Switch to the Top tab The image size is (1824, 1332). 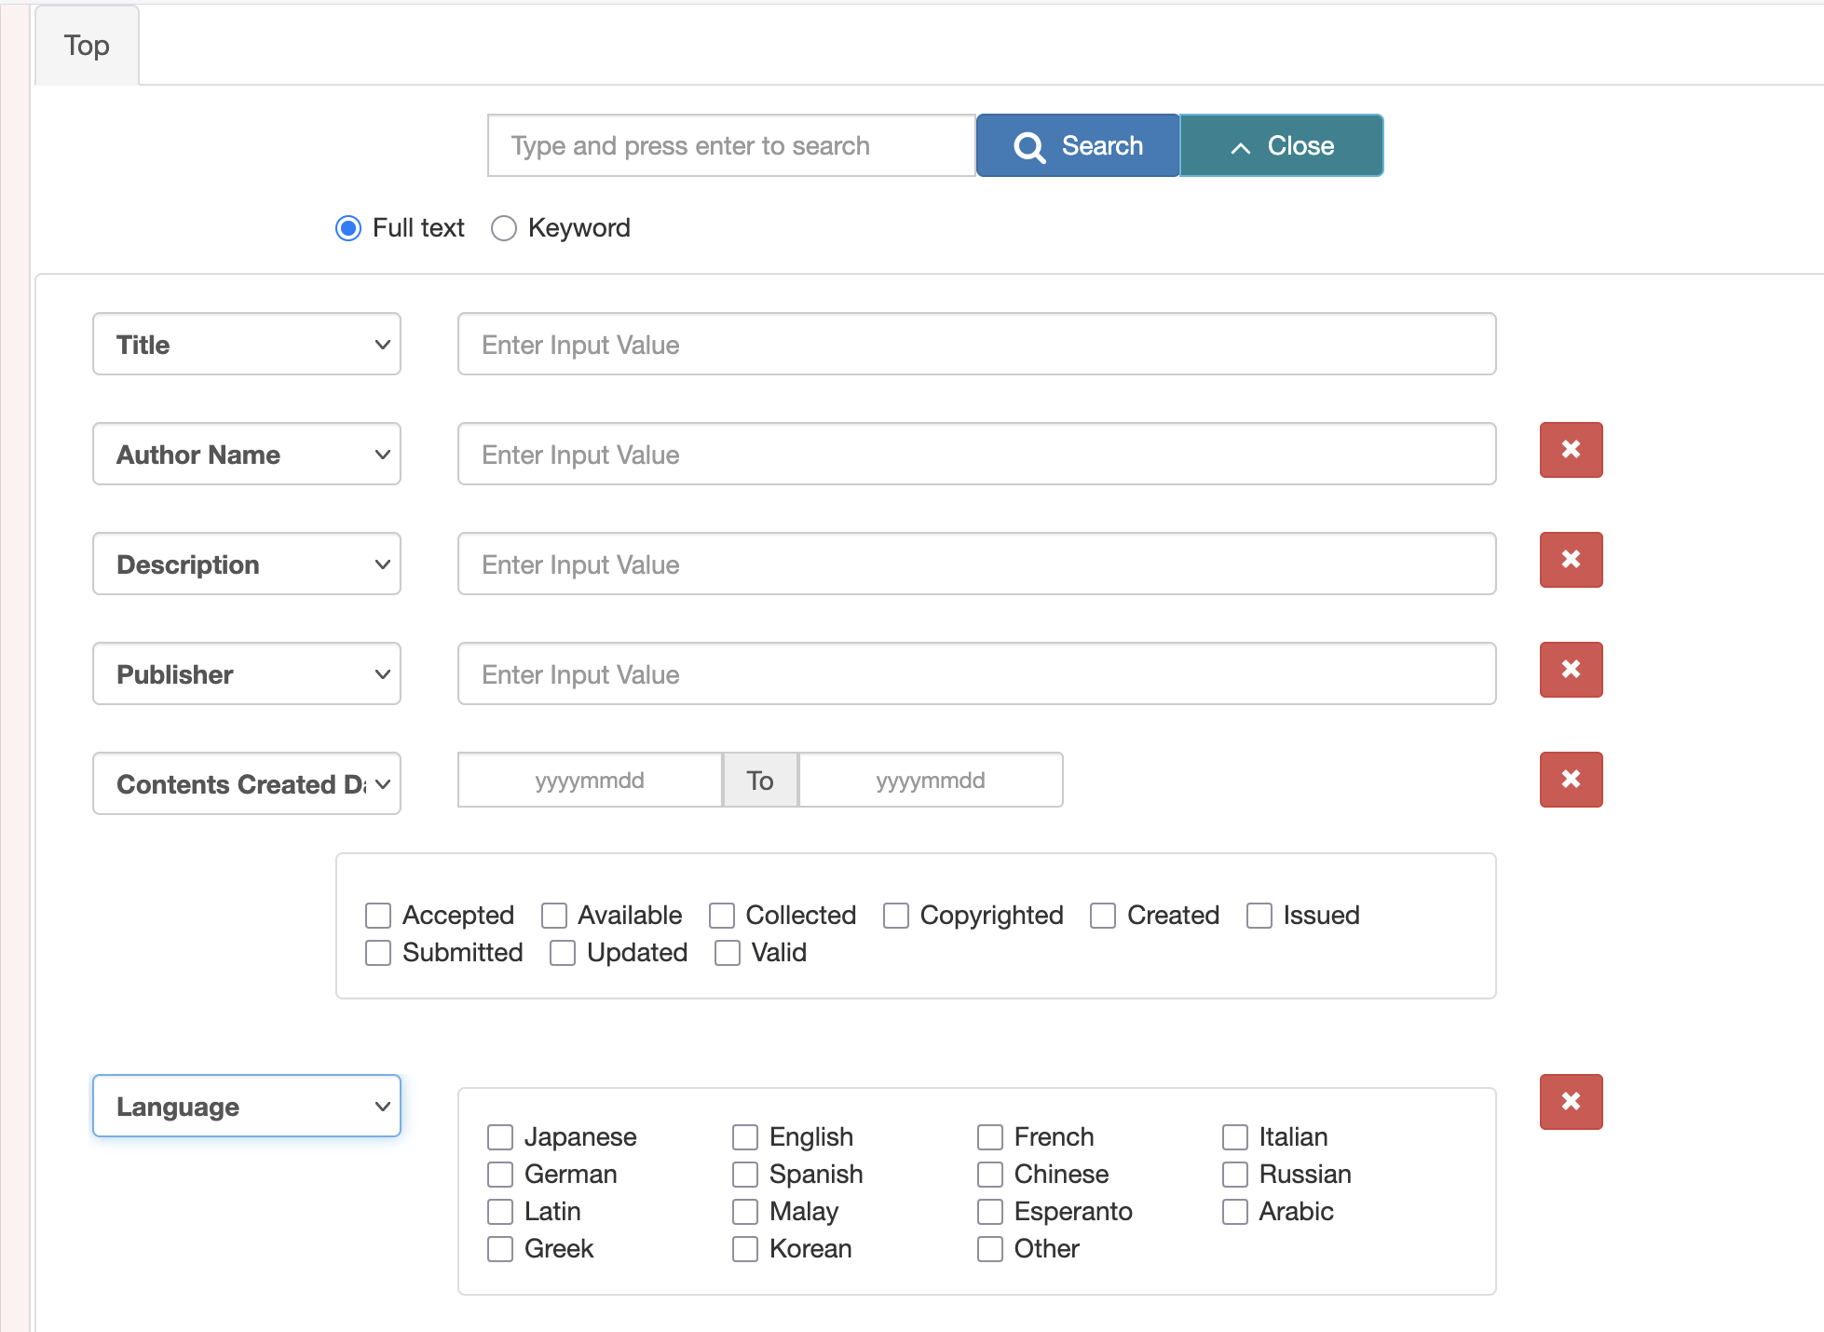(87, 46)
